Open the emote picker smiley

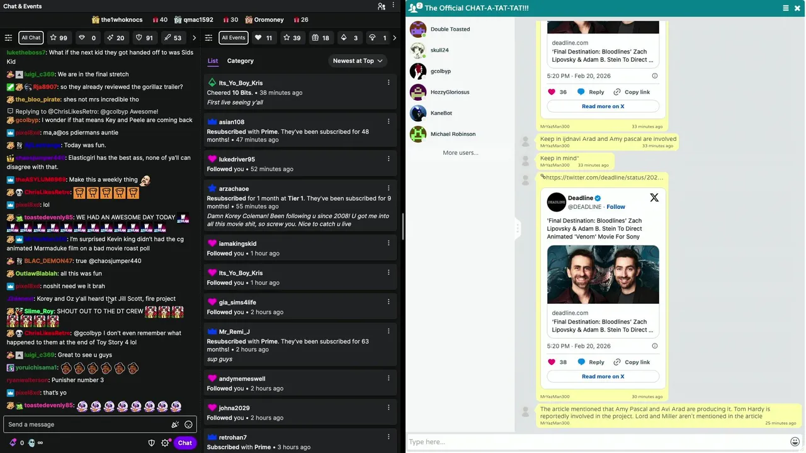tap(188, 425)
